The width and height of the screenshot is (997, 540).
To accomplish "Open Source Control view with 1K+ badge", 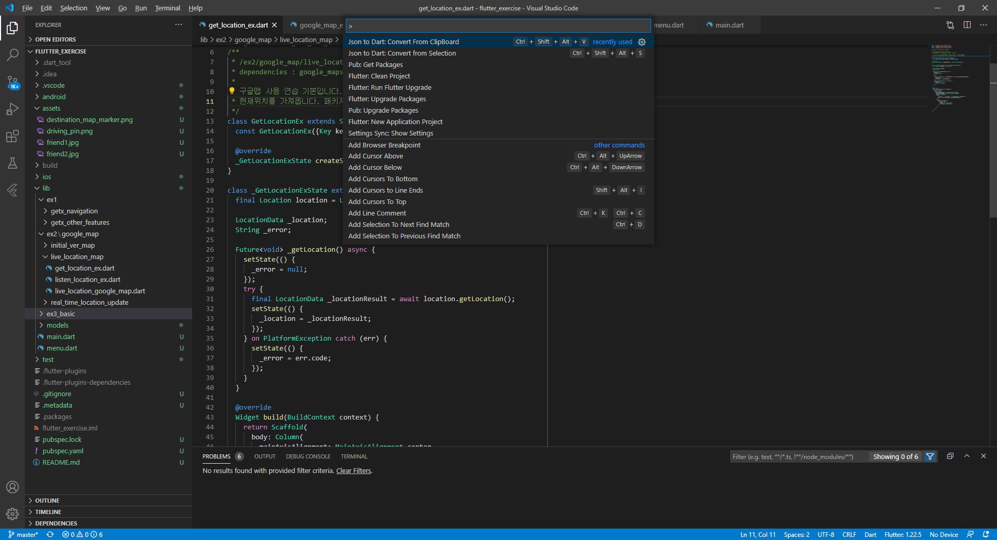I will (12, 82).
